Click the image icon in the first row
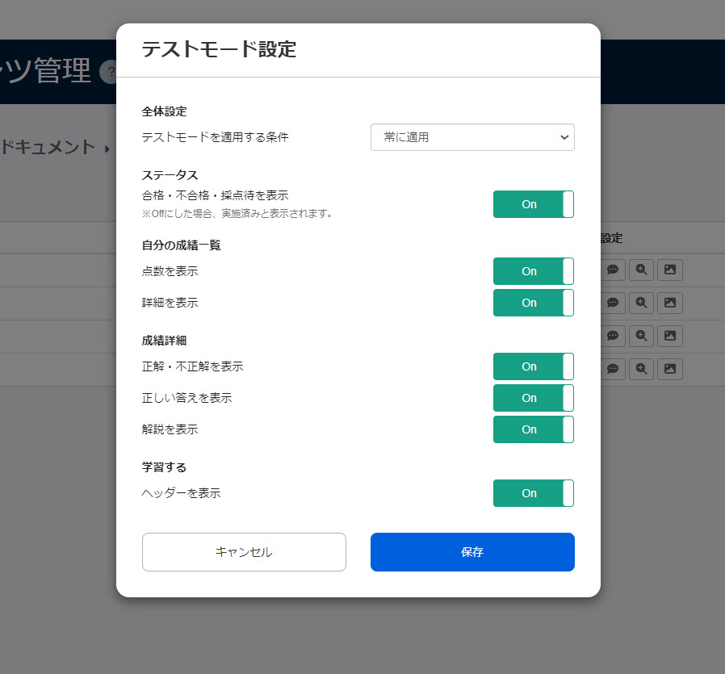This screenshot has height=674, width=725. [669, 270]
